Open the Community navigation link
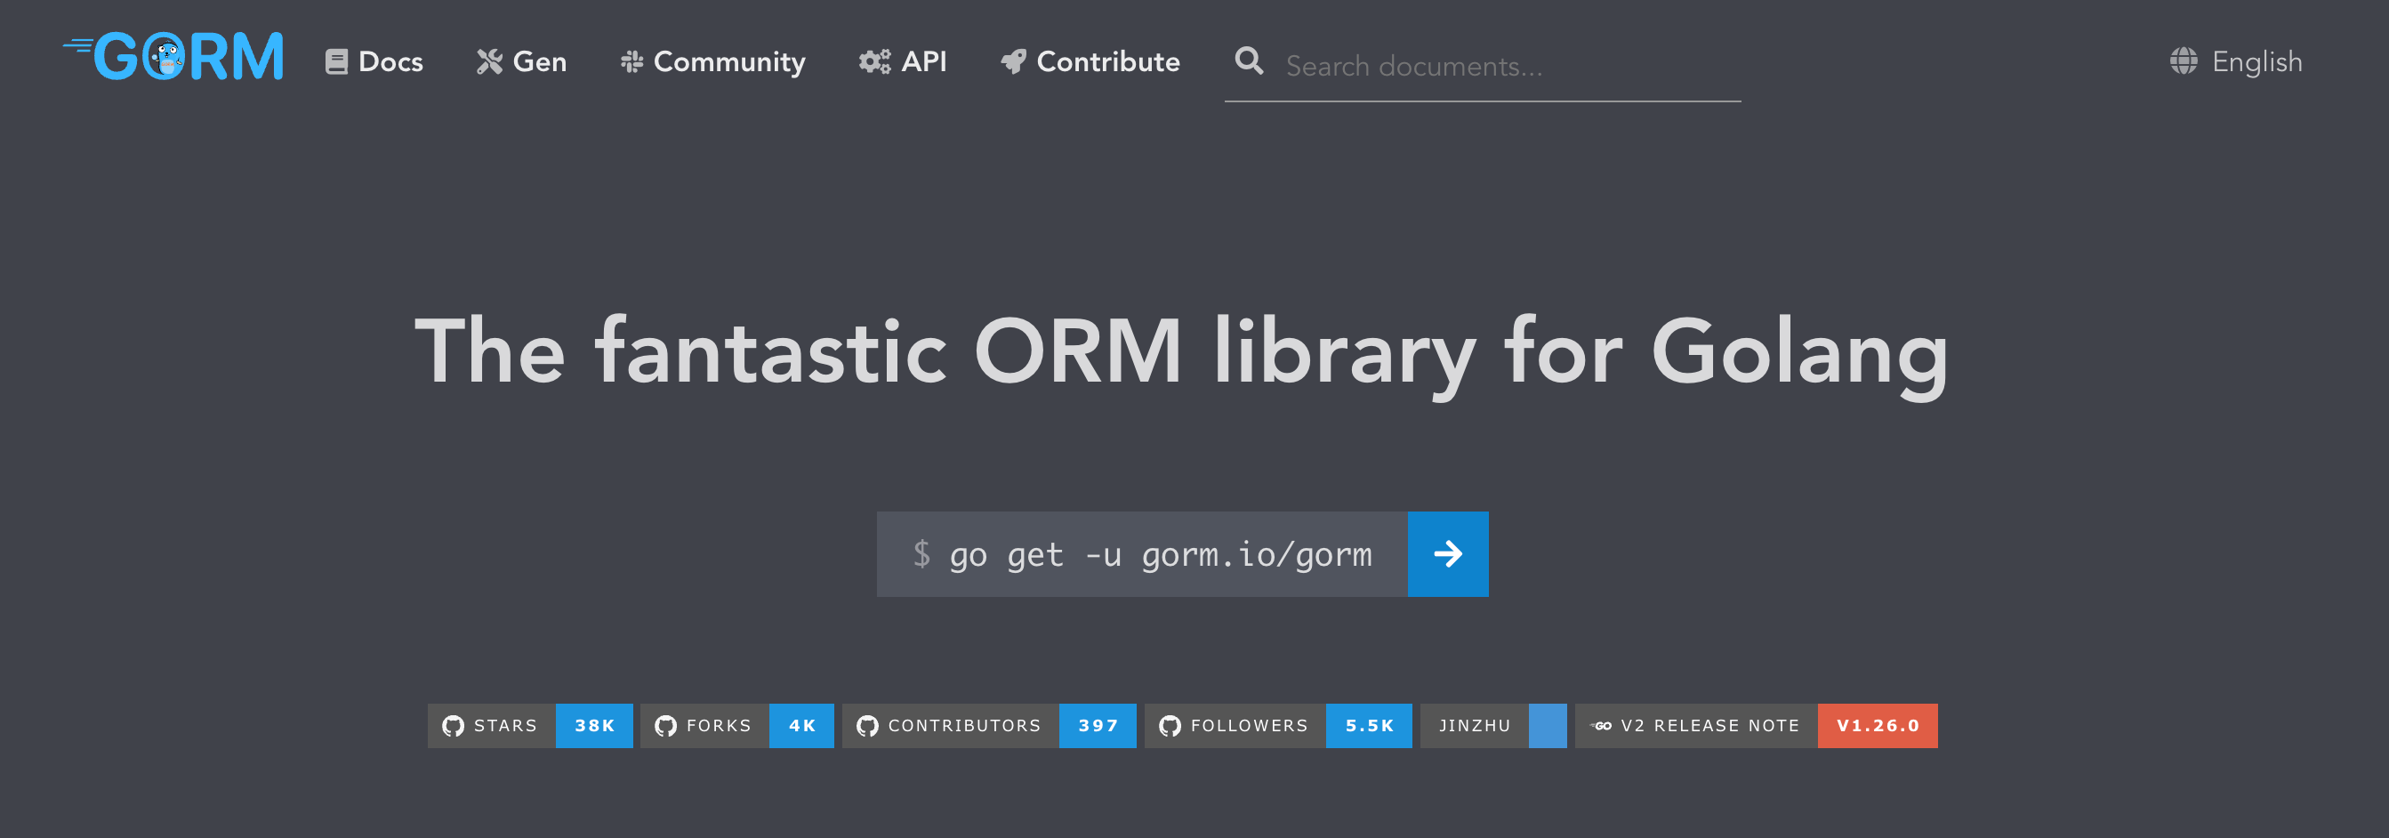Screen dimensions: 2389x838 [x=729, y=62]
